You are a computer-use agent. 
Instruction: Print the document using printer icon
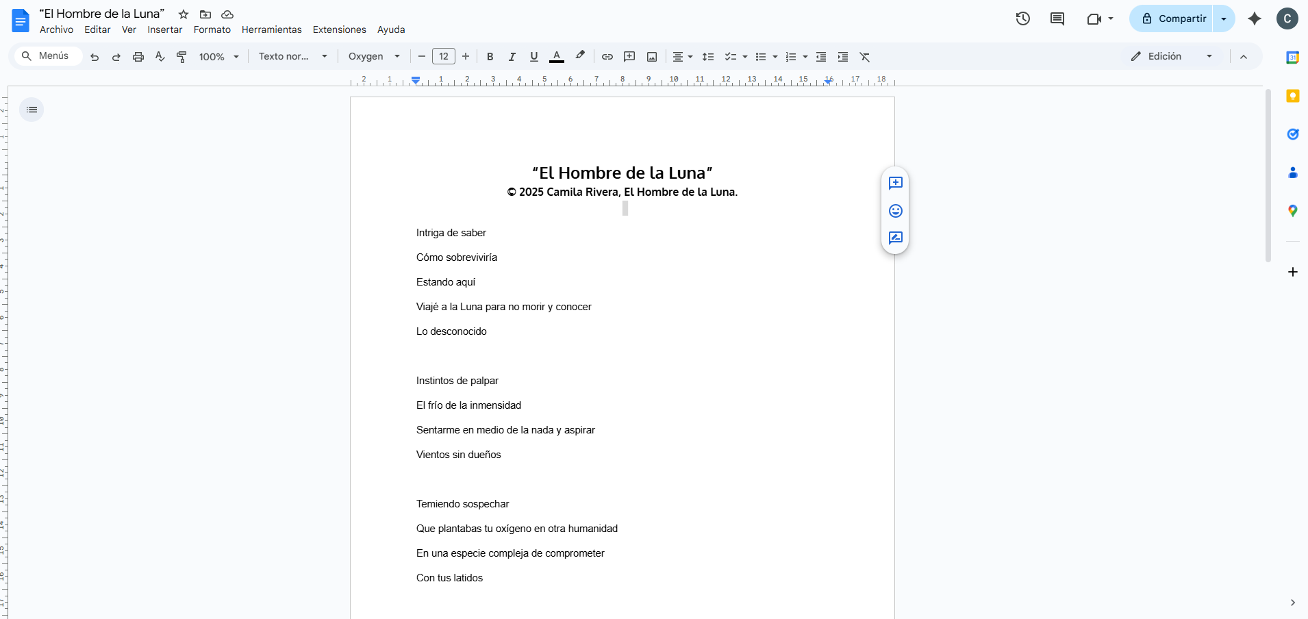[x=138, y=57]
